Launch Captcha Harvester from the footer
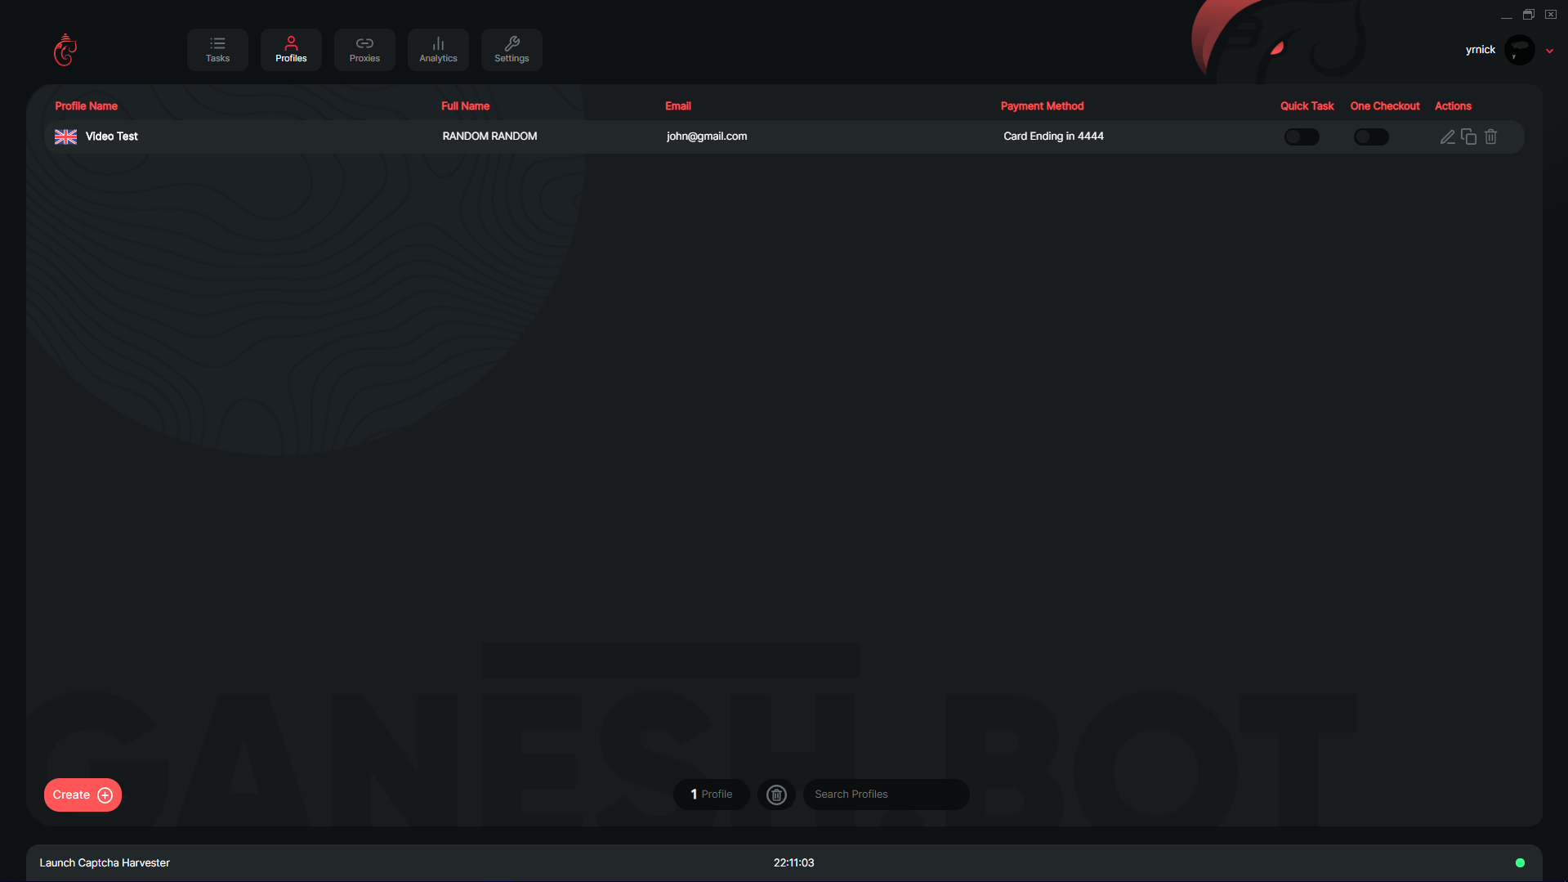This screenshot has height=882, width=1568. point(105,862)
